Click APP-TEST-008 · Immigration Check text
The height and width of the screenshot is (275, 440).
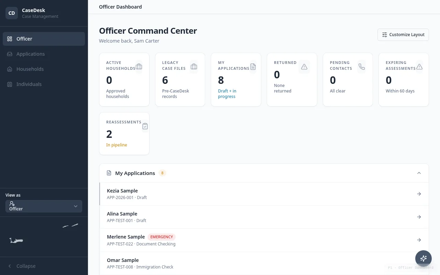140,267
